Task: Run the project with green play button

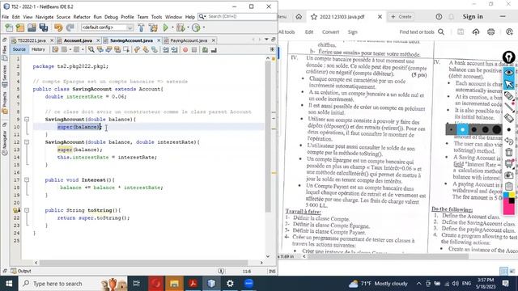Action: click(165, 27)
